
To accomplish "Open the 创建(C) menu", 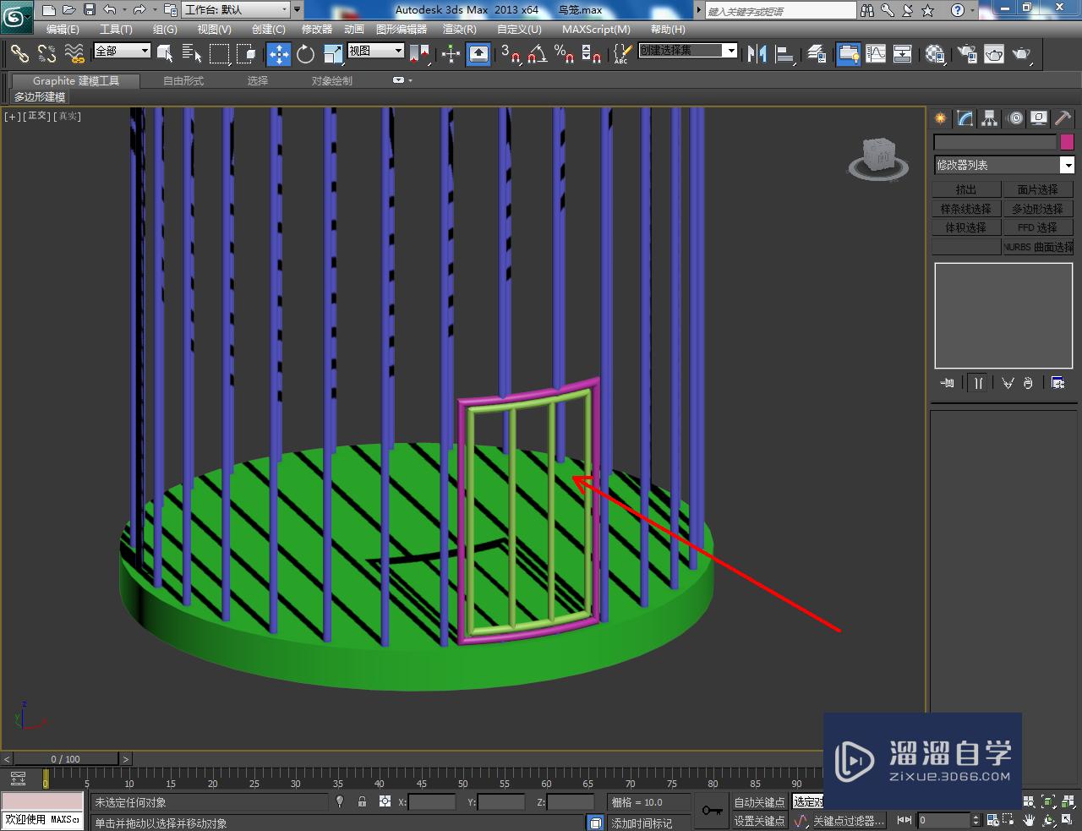I will [x=269, y=29].
